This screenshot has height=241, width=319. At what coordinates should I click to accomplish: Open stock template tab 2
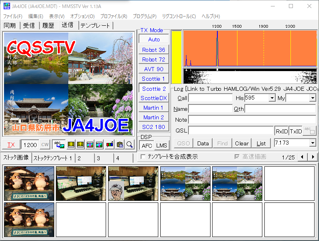coord(85,158)
